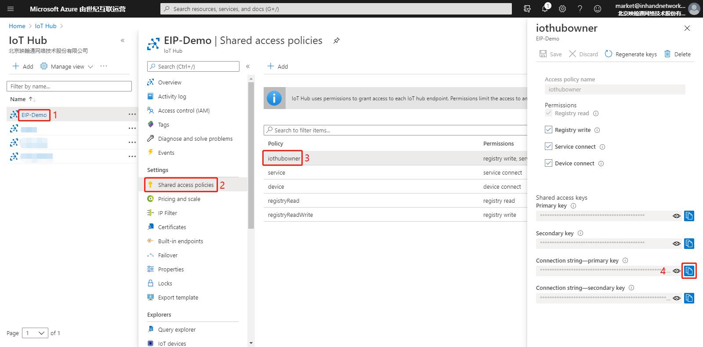Uncheck the Service connect permission
The image size is (703, 347).
[548, 146]
